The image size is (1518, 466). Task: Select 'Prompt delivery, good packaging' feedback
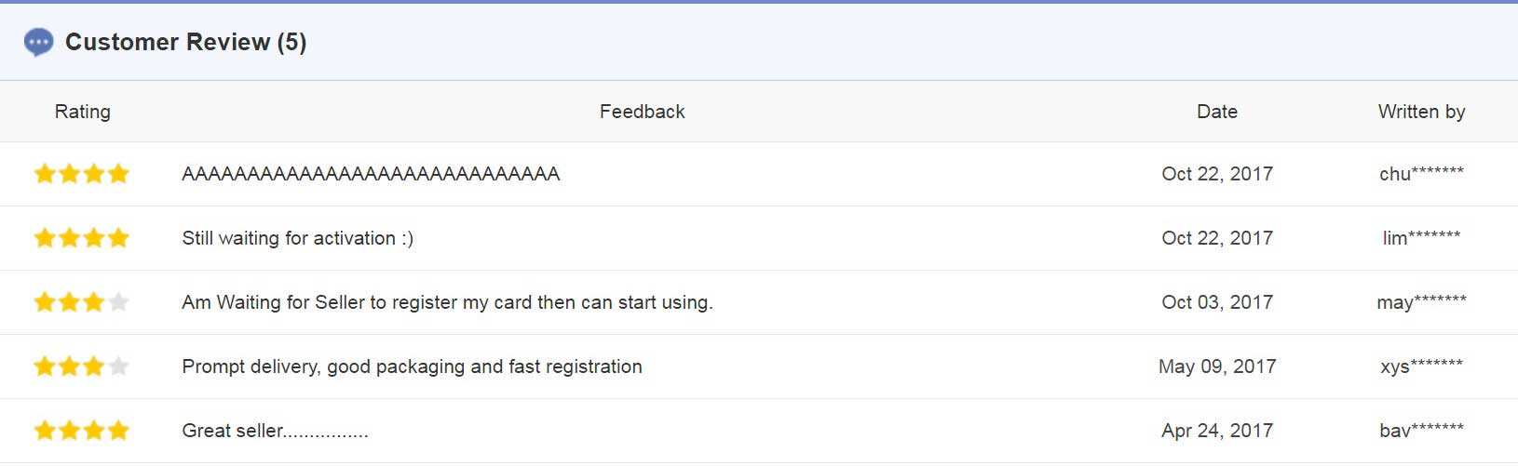click(412, 366)
